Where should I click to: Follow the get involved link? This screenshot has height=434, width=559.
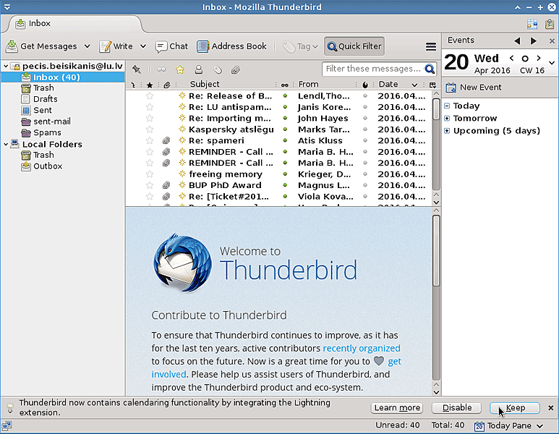[394, 361]
